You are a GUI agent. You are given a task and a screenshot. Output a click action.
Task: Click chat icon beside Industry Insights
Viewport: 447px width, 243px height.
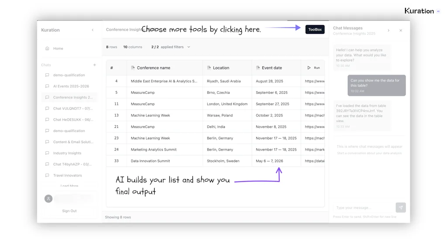[x=47, y=153]
